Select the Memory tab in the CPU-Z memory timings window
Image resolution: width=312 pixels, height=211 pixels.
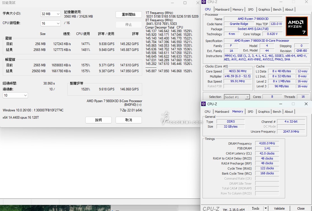(x=238, y=111)
